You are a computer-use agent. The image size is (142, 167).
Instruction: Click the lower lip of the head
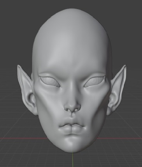(72, 130)
